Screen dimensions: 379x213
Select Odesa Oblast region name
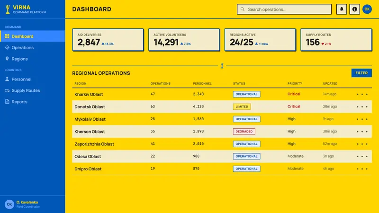click(x=88, y=157)
